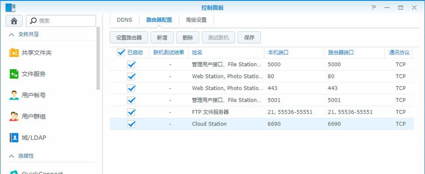The image size is (425, 174).
Task: Click local port value 5000
Action: (x=274, y=64)
